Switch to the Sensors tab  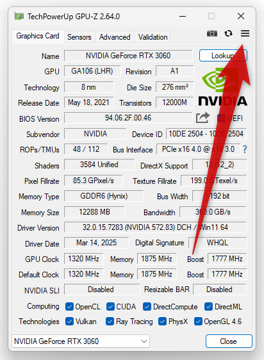pyautogui.click(x=79, y=37)
